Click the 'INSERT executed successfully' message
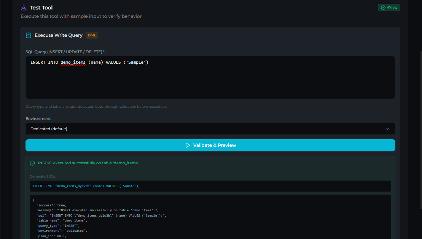 (x=89, y=163)
